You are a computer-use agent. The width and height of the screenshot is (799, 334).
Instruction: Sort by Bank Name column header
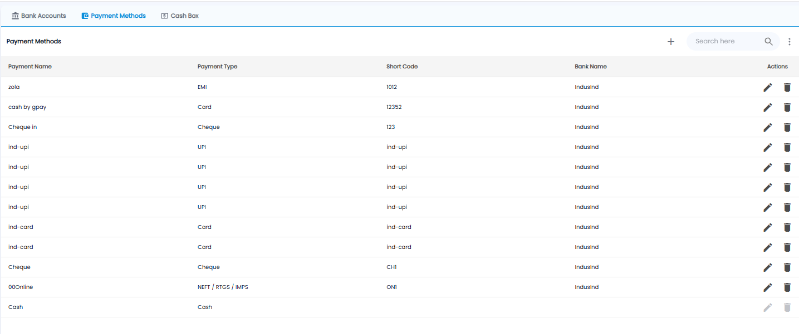[x=591, y=67]
